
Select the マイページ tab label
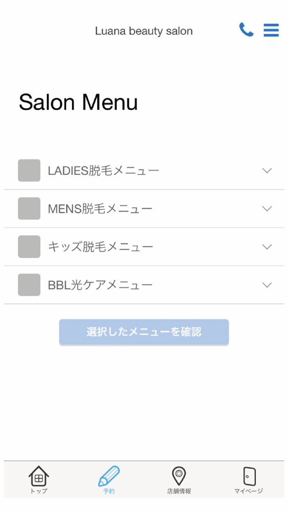(249, 491)
